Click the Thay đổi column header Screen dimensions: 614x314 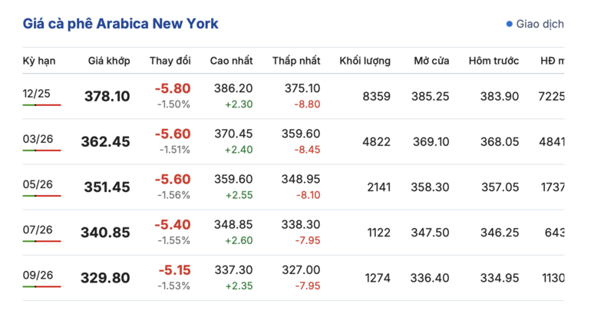[x=170, y=61]
